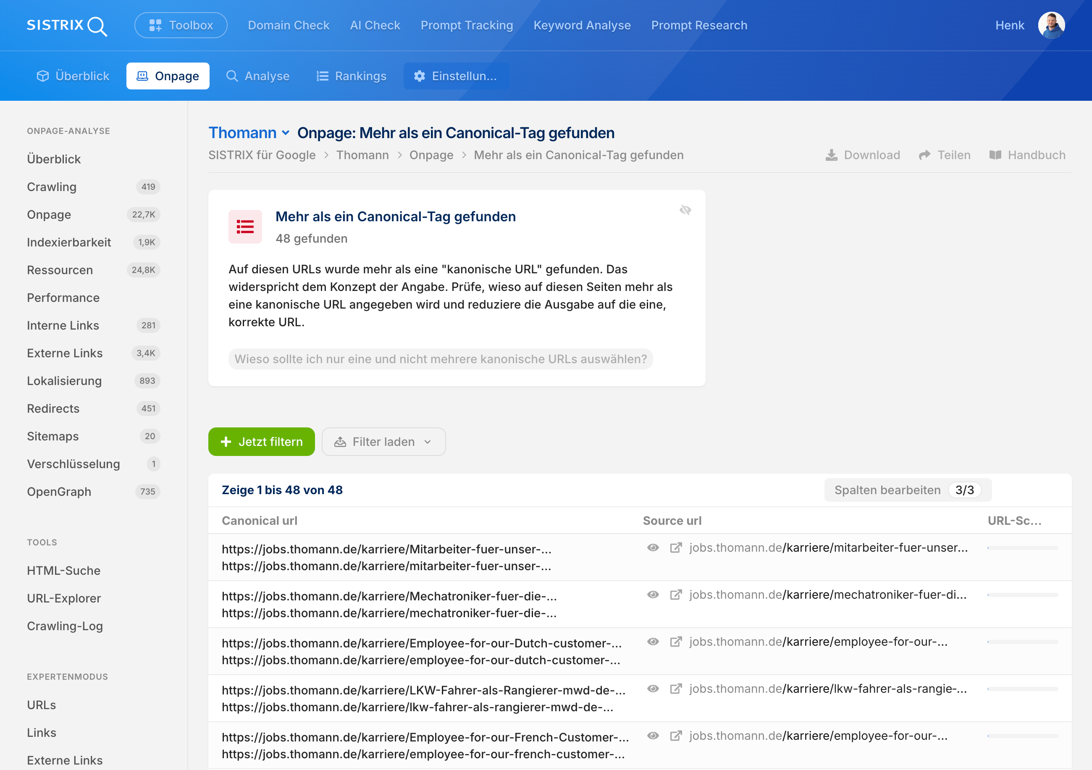Viewport: 1092px width, 770px height.
Task: Toggle eye icon for mechatroniker-fuer-di row
Action: 653,595
